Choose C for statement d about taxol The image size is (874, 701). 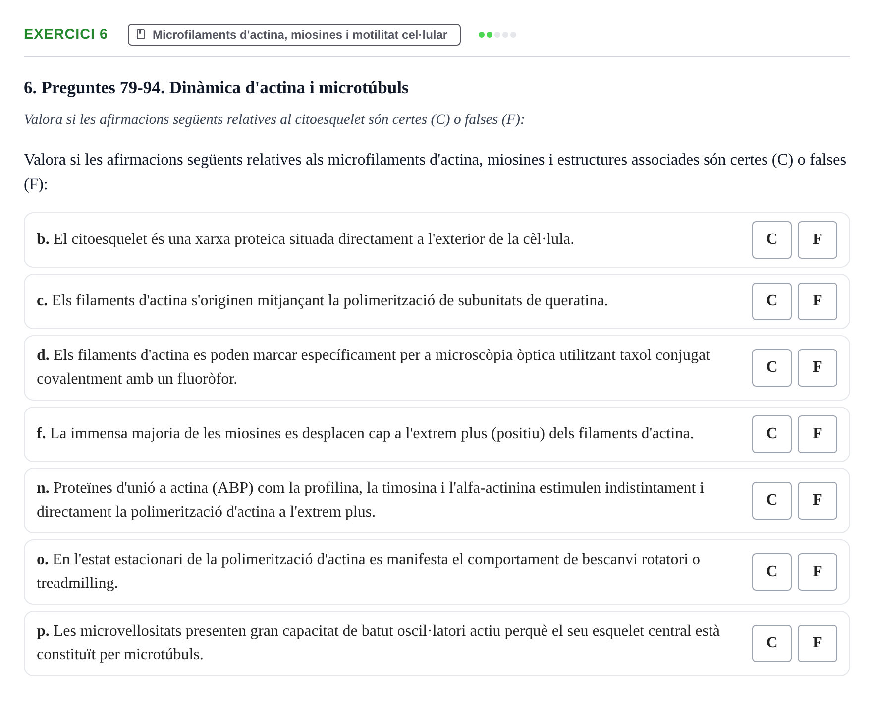point(772,368)
